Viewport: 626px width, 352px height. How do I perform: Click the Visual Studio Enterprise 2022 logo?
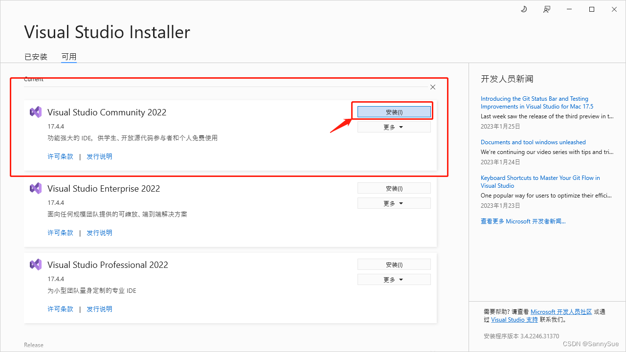[x=36, y=188]
